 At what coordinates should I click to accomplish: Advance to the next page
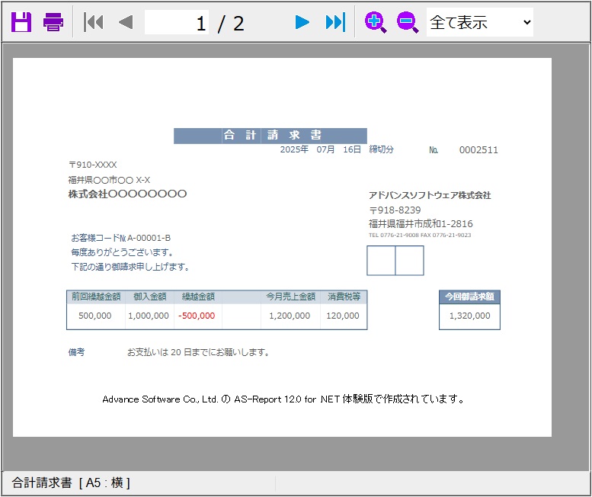pyautogui.click(x=302, y=22)
